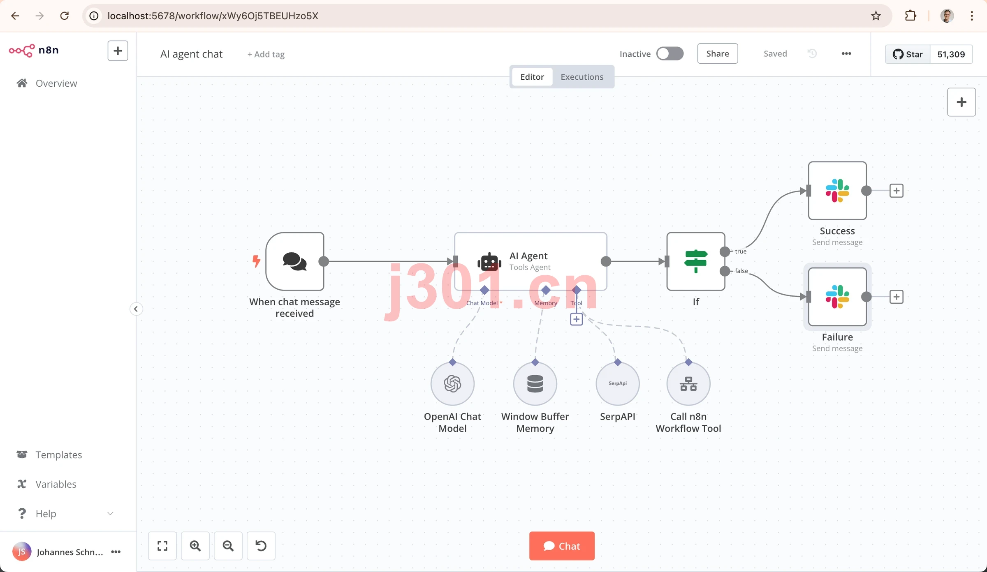Screen dimensions: 987x572
Task: Fit the workflow to view
Action: pos(162,546)
